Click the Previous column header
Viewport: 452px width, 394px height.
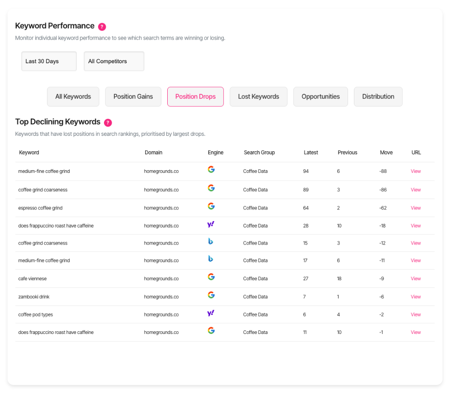347,153
